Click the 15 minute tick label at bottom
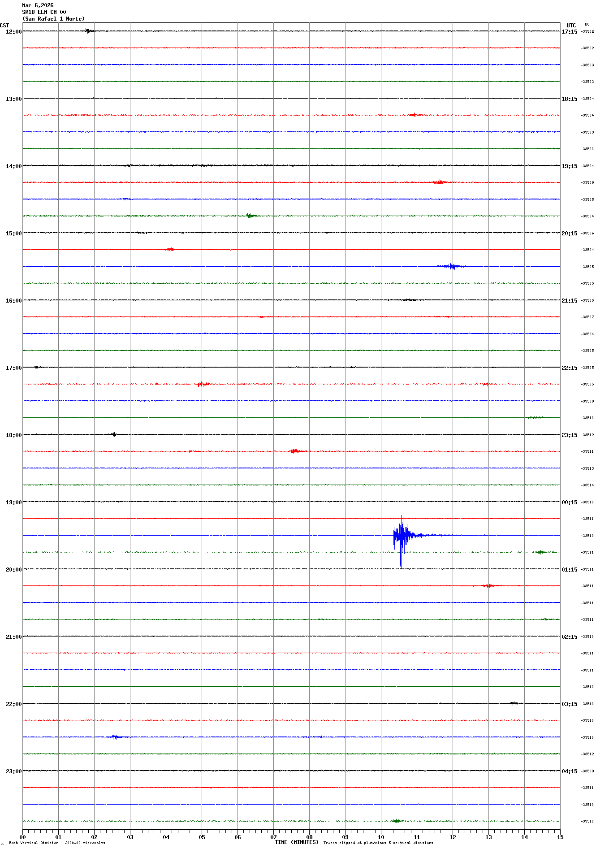Screen dimensions: 596x849 (560, 837)
